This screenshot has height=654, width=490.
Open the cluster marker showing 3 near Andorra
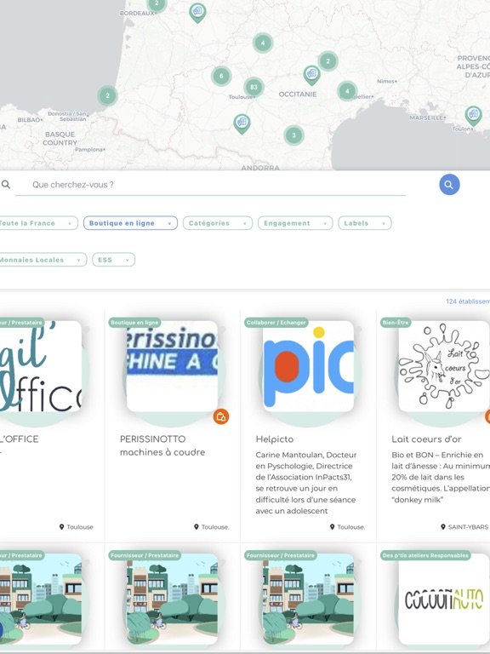[293, 135]
